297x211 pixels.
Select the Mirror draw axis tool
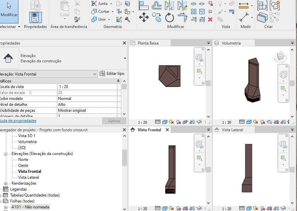(x=182, y=5)
